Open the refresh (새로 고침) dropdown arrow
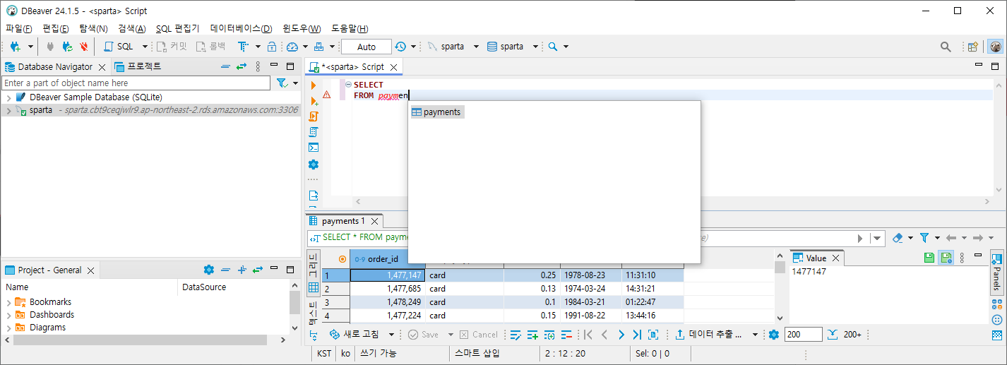1007x365 pixels. (x=391, y=335)
